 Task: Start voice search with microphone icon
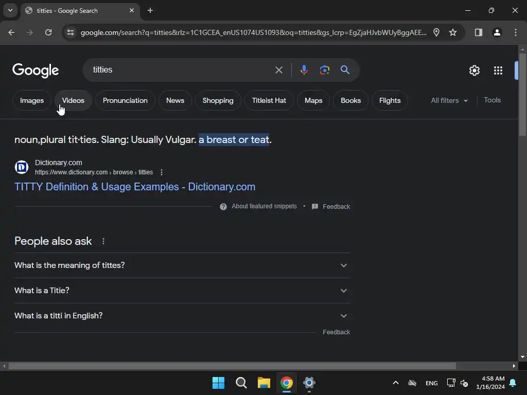click(x=304, y=70)
